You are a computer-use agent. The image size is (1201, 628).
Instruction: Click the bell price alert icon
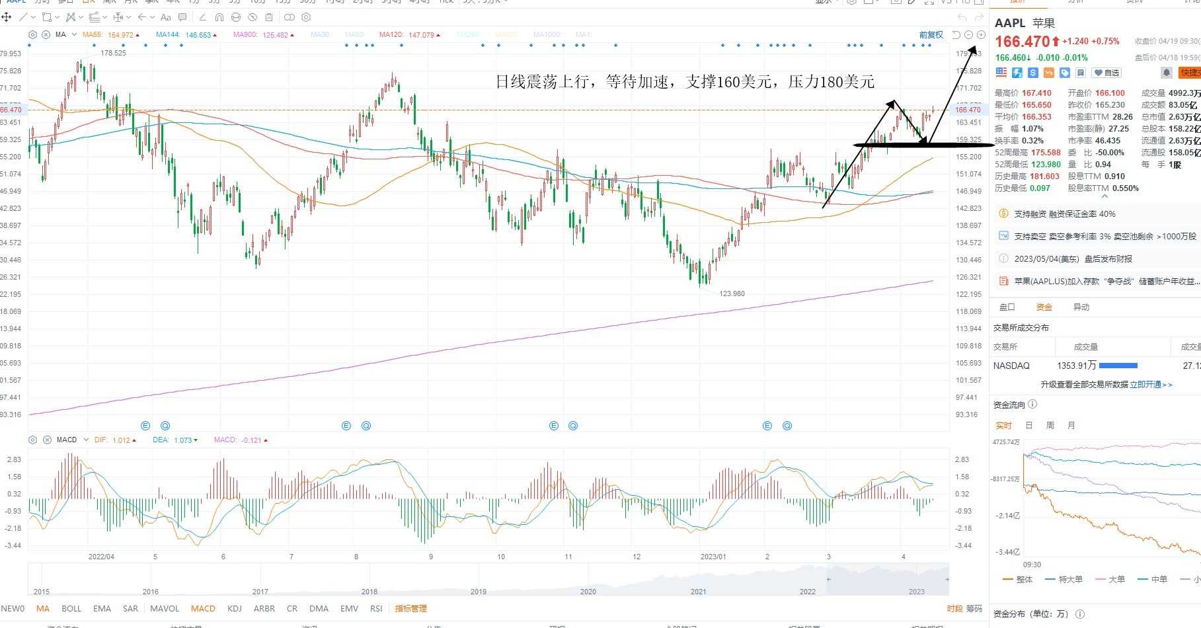tap(1167, 73)
